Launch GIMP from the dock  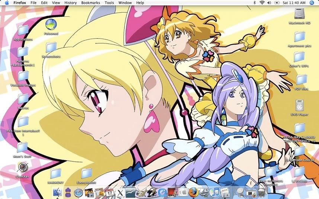tap(141, 192)
